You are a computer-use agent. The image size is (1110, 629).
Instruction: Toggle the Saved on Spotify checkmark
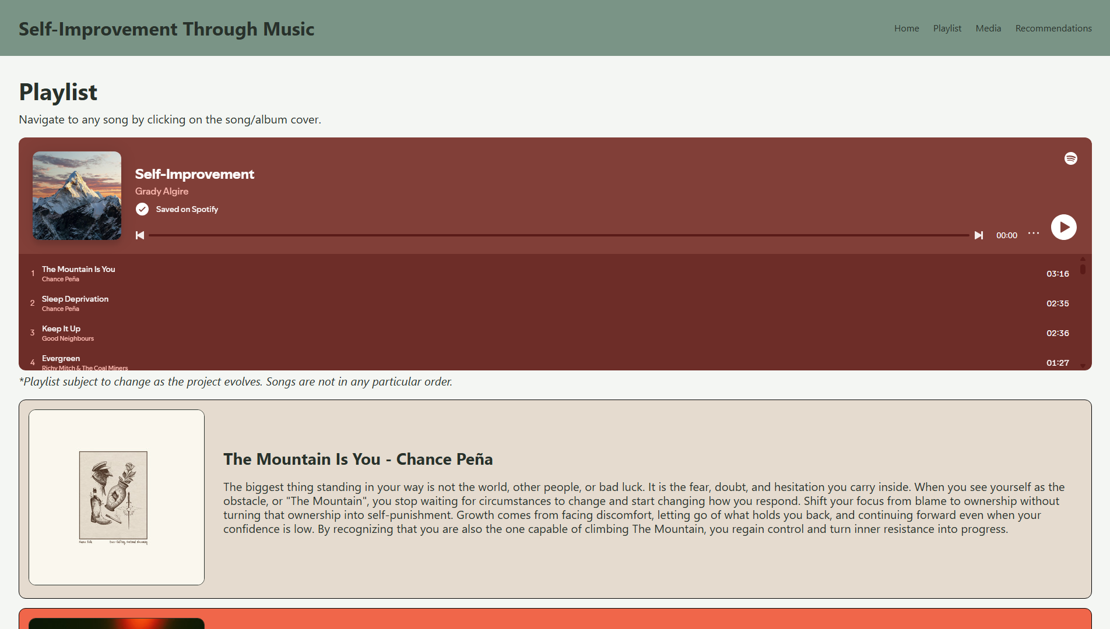[142, 209]
